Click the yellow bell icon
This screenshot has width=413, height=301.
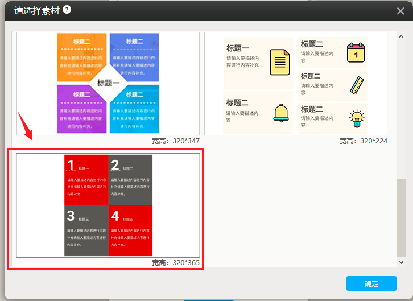[x=281, y=112]
